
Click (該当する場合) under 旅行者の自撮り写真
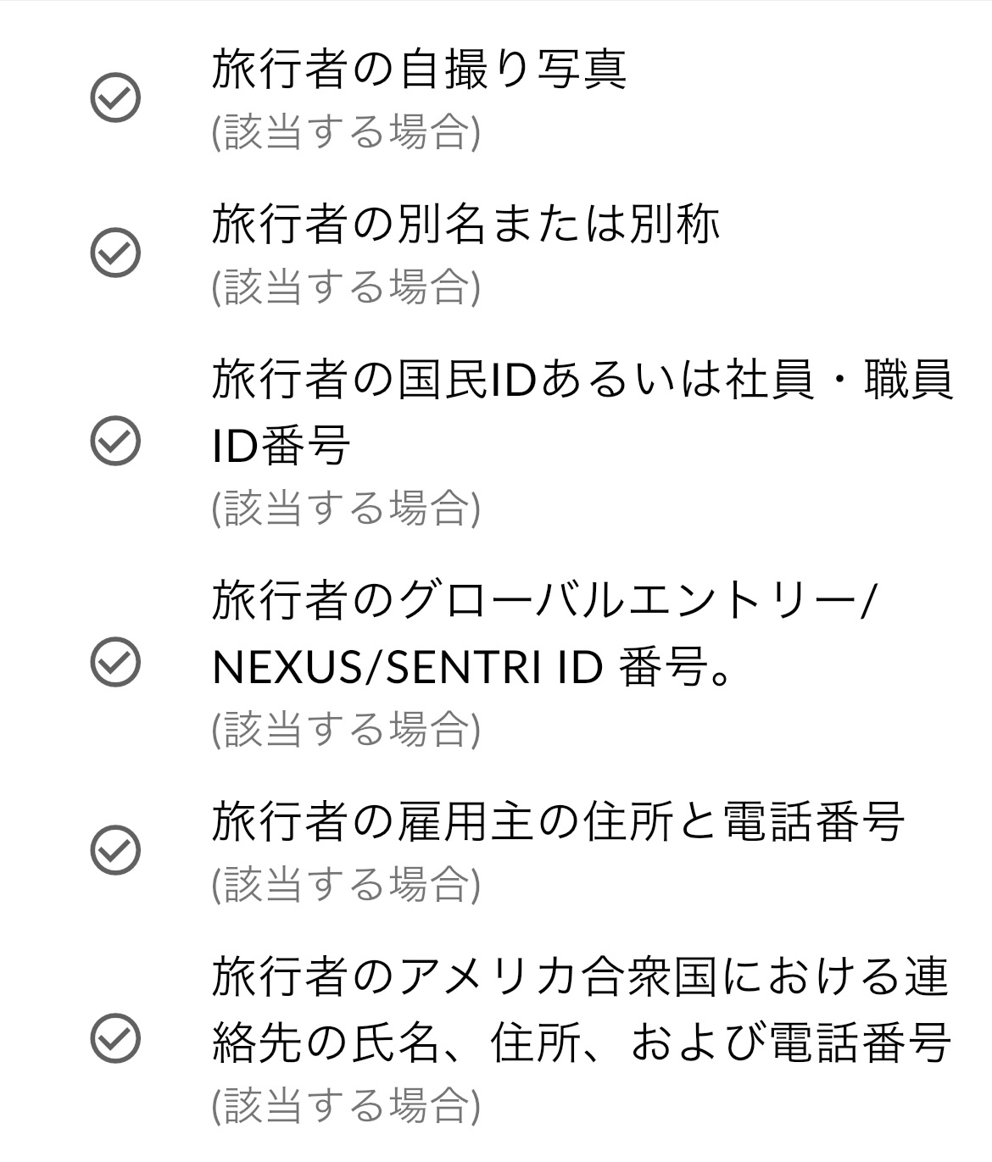346,132
